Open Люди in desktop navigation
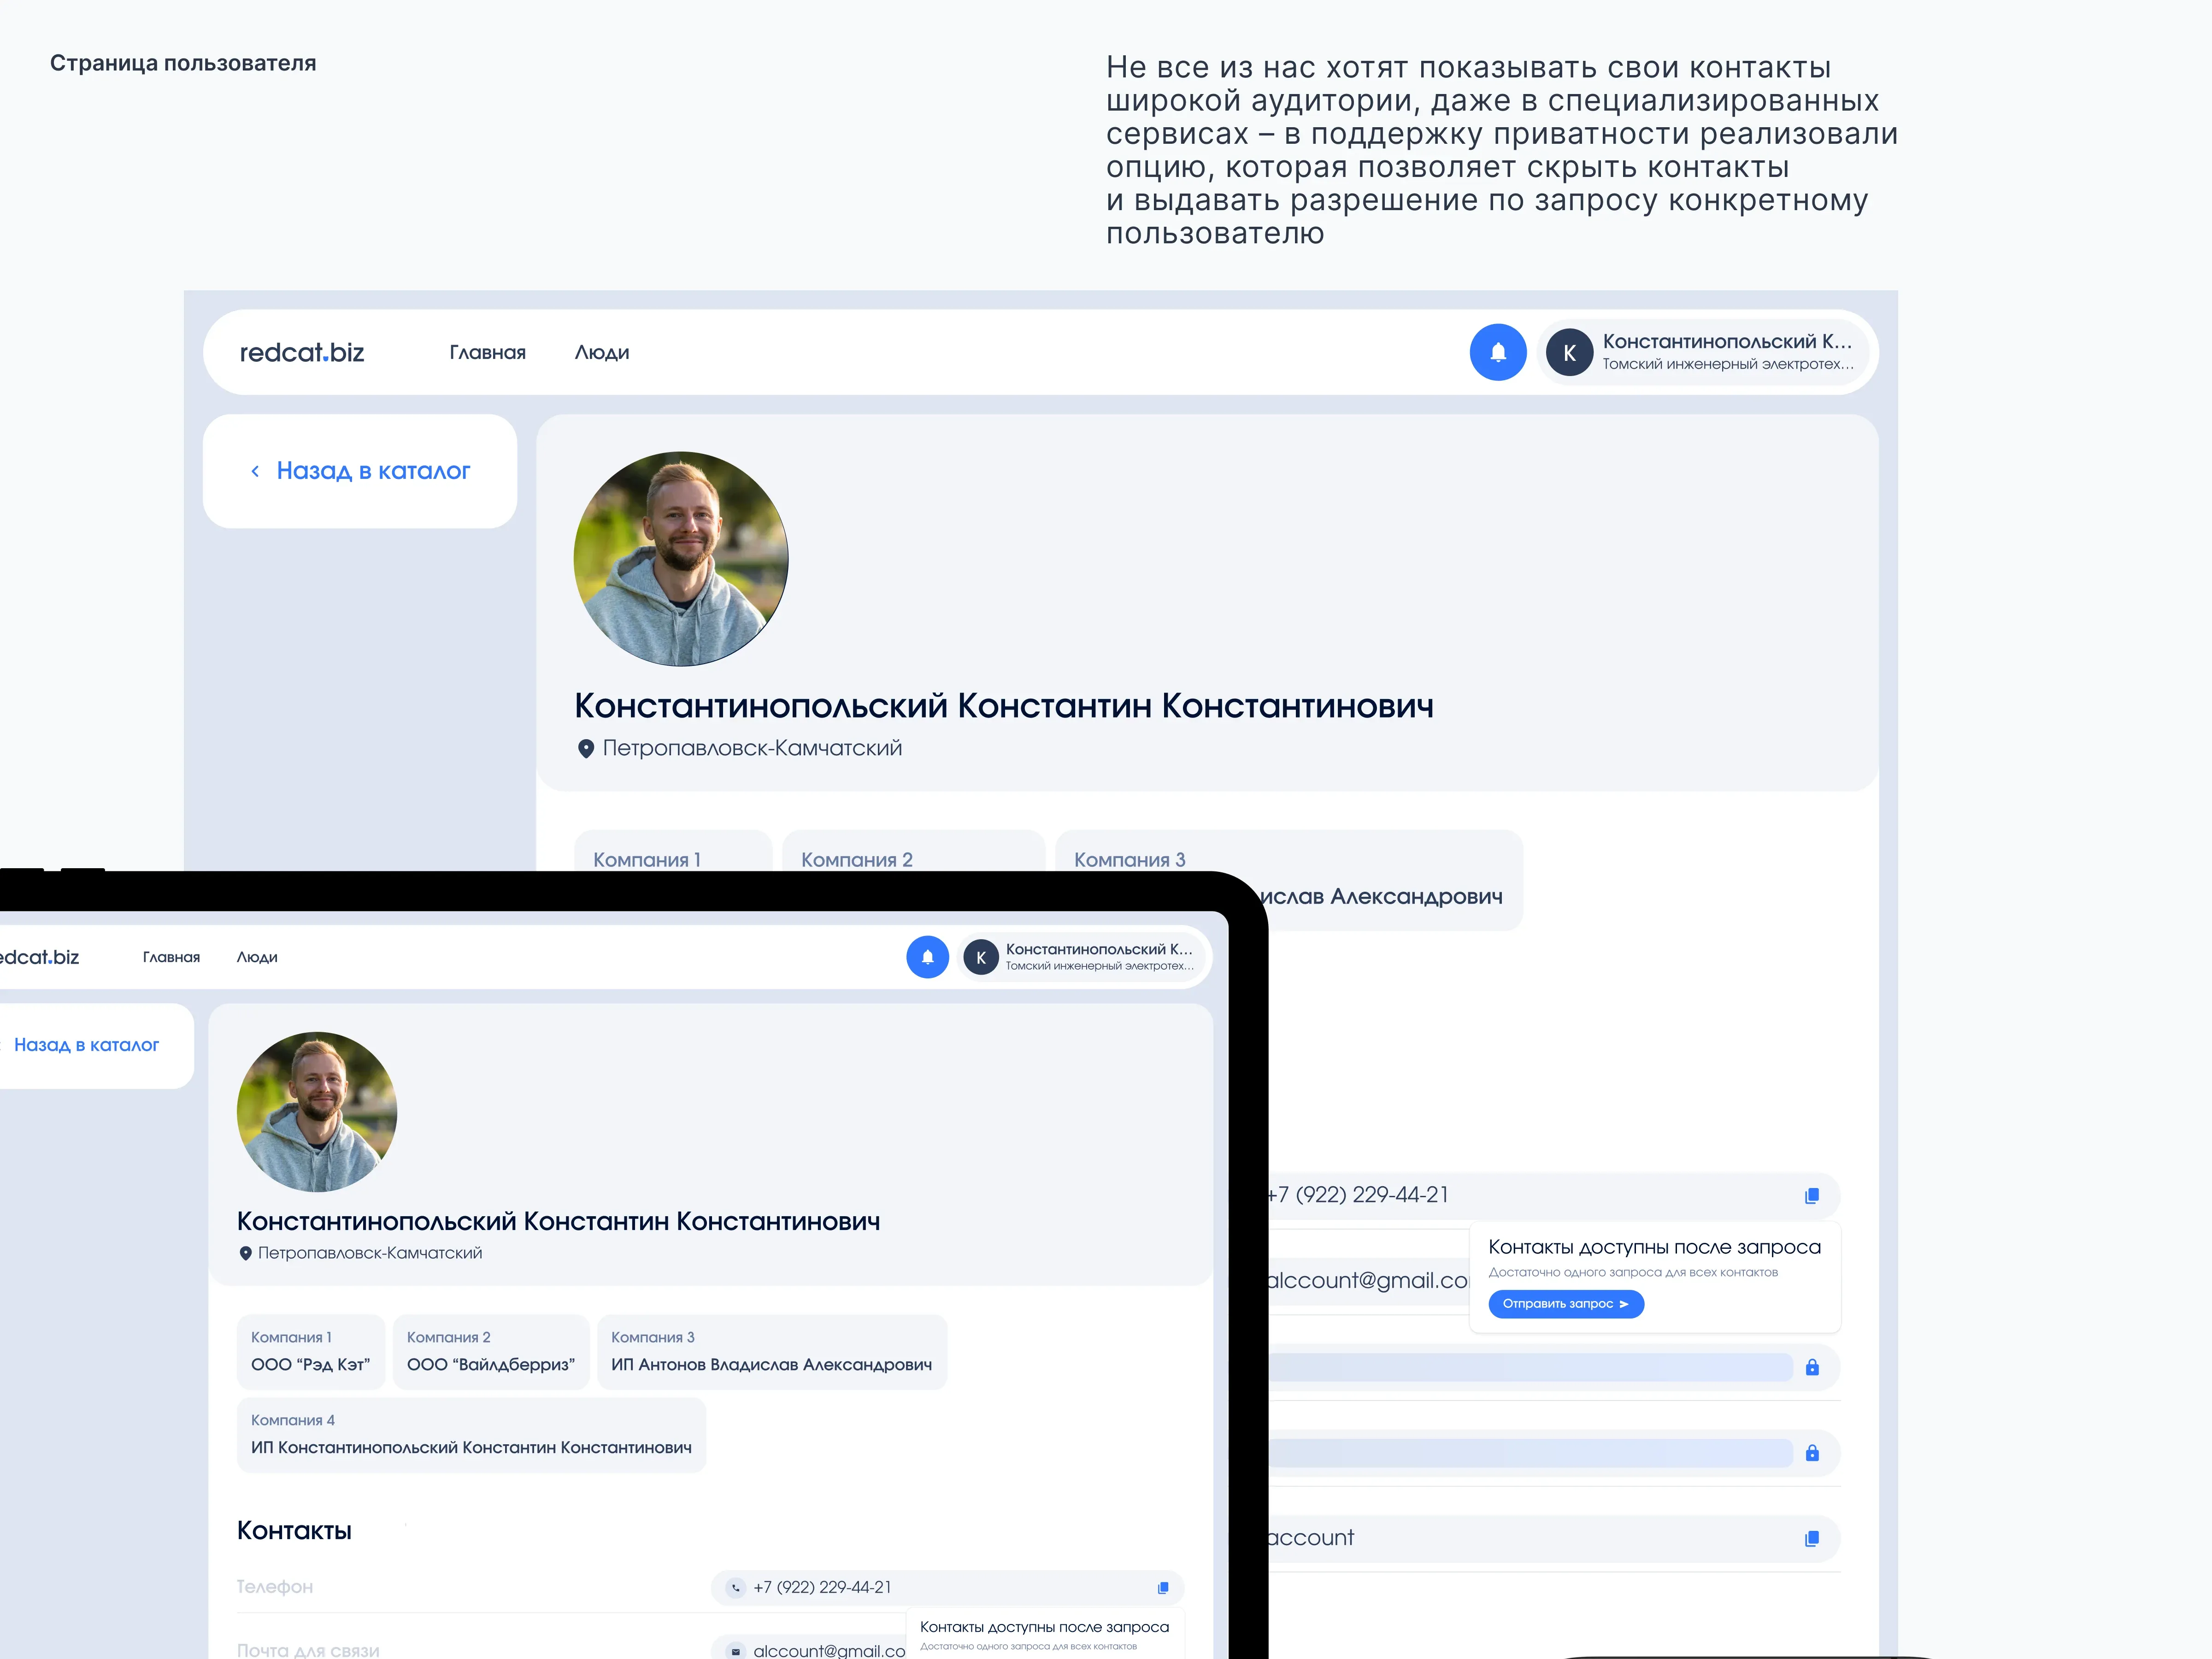2212x1659 pixels. pos(602,353)
